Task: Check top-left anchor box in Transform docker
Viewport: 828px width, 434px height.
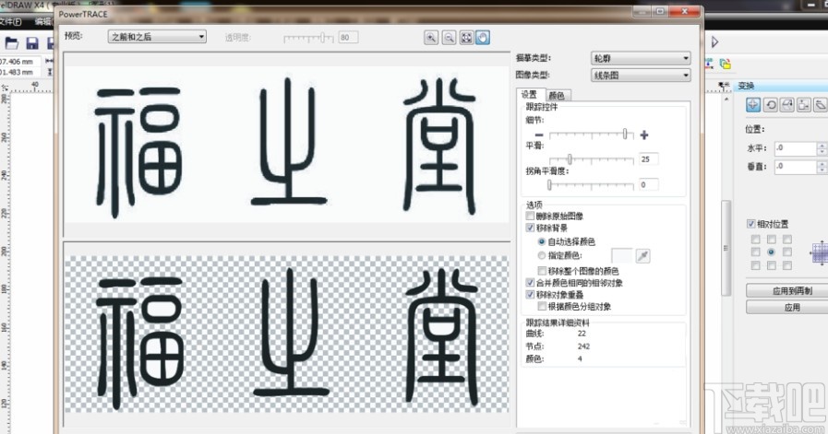Action: click(x=756, y=240)
